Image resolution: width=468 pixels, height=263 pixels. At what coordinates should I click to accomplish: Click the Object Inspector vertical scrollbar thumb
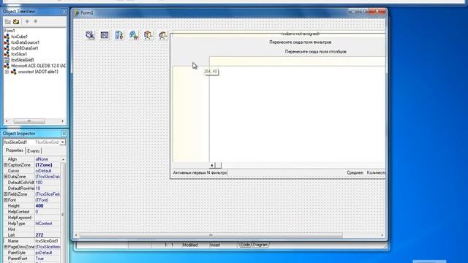click(63, 214)
